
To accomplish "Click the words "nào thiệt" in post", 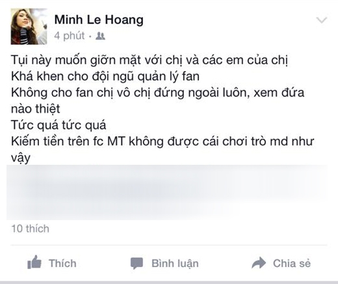I will tap(36, 109).
